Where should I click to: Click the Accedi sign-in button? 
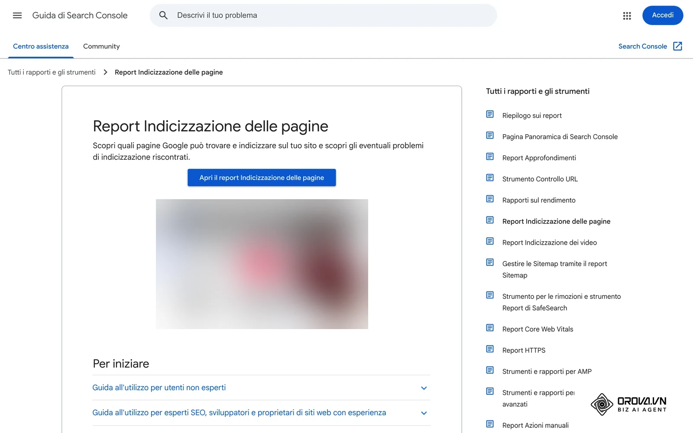click(x=663, y=16)
